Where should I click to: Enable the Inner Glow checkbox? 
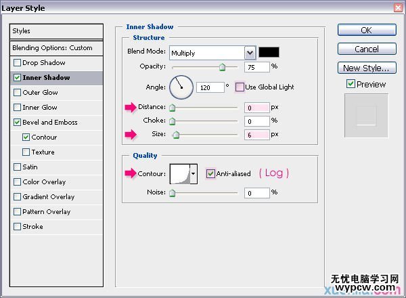[17, 107]
